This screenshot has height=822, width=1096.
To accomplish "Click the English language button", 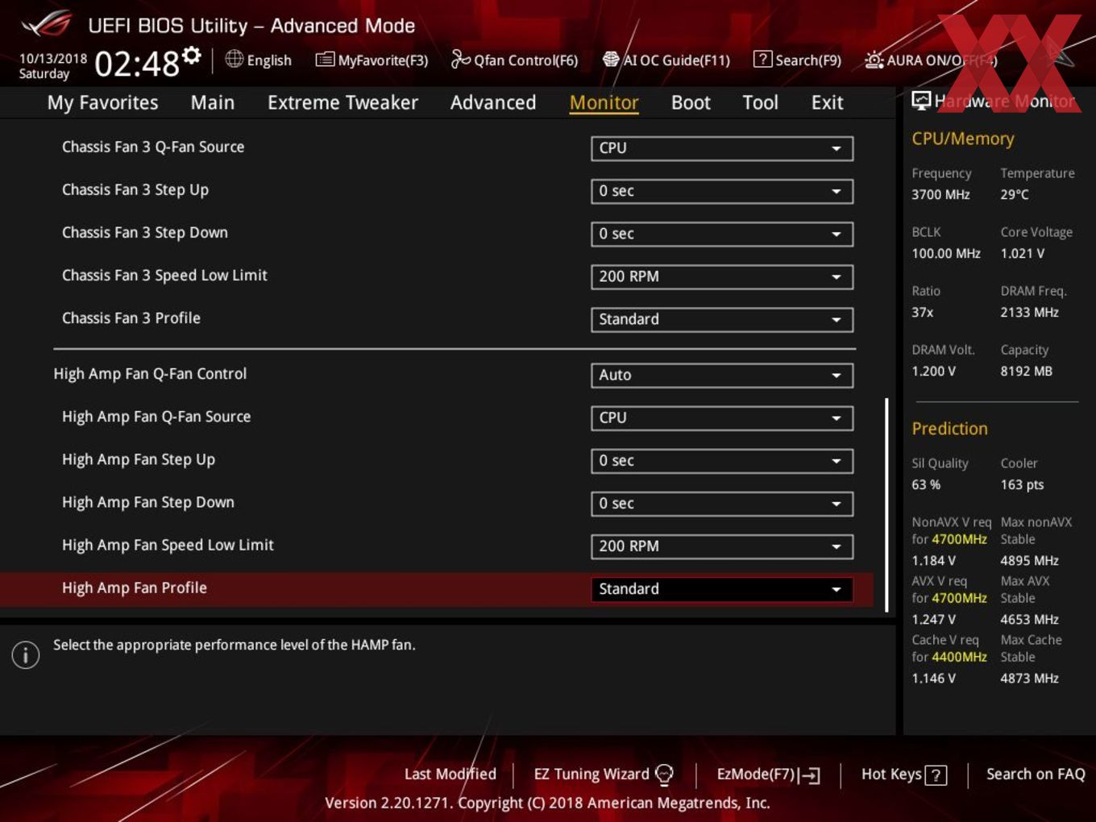I will tap(259, 60).
